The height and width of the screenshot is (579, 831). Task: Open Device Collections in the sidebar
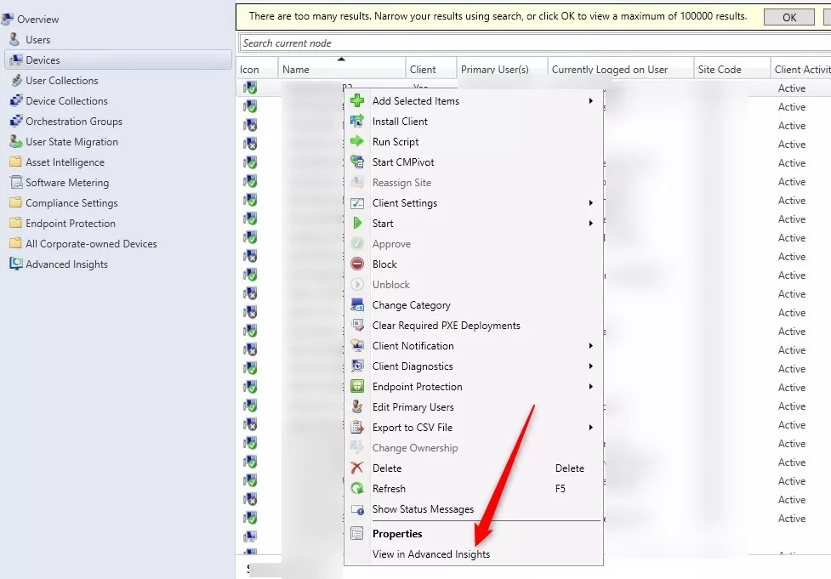(x=66, y=100)
